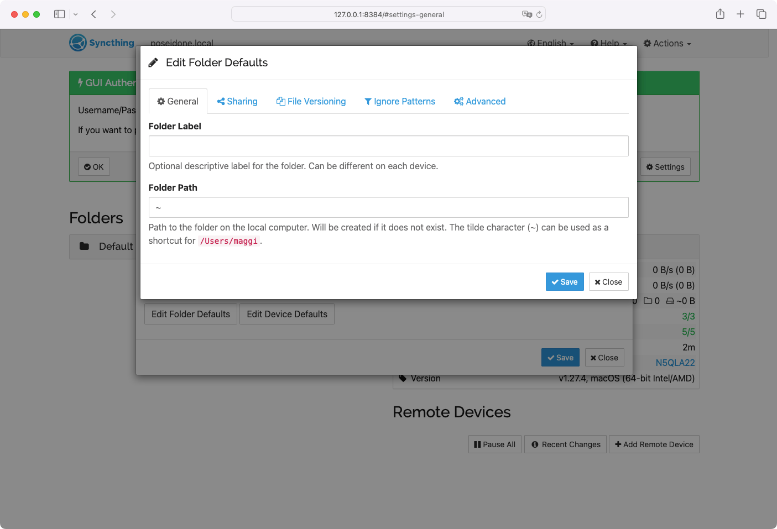Open the File Versioning tab
777x529 pixels.
(x=311, y=101)
